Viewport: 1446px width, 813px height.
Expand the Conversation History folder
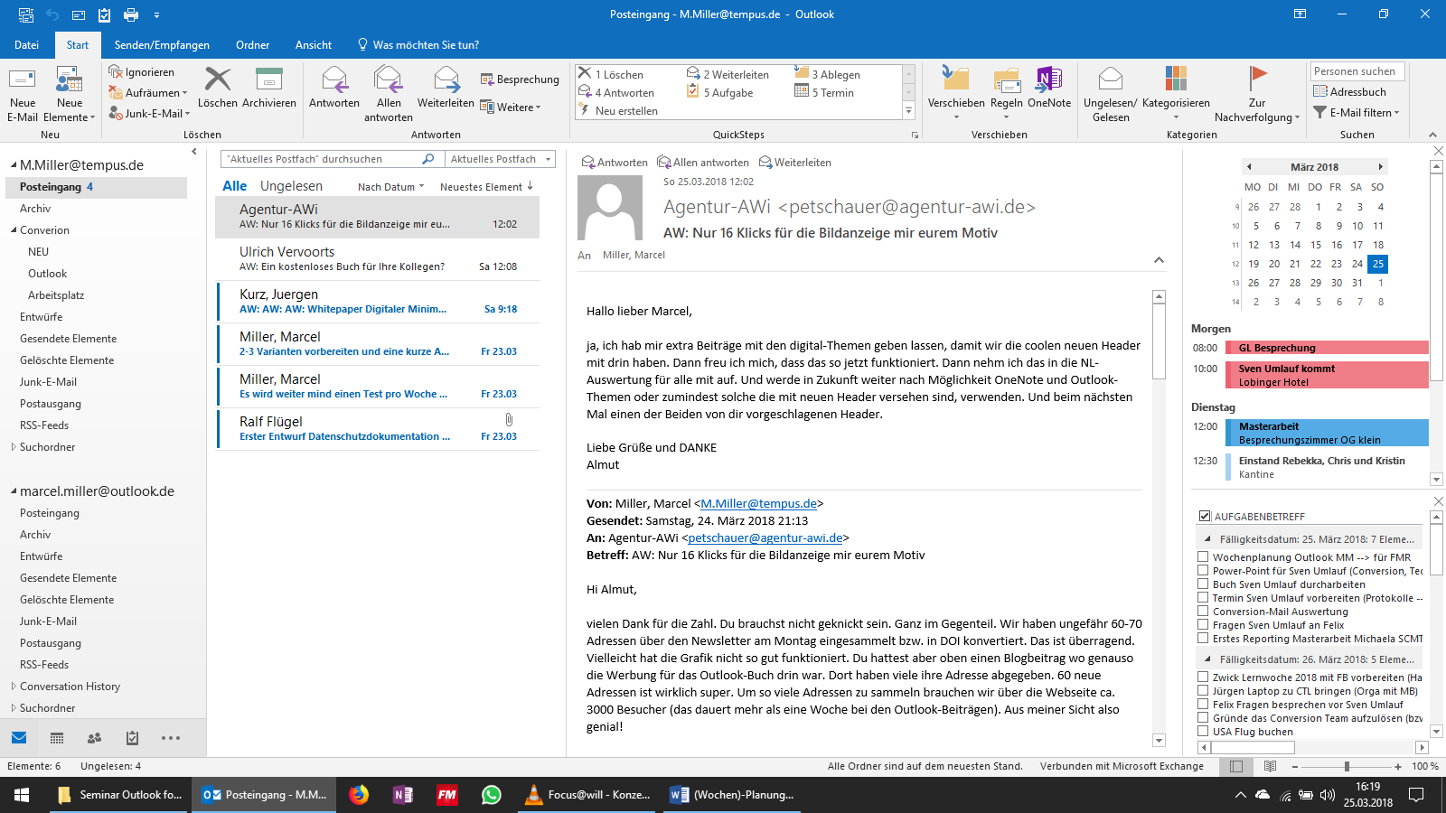(14, 687)
